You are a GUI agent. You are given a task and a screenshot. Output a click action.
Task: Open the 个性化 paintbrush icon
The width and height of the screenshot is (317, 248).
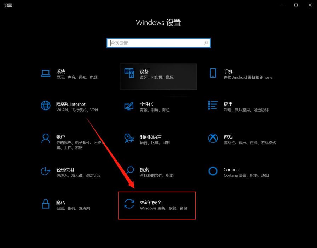click(129, 106)
